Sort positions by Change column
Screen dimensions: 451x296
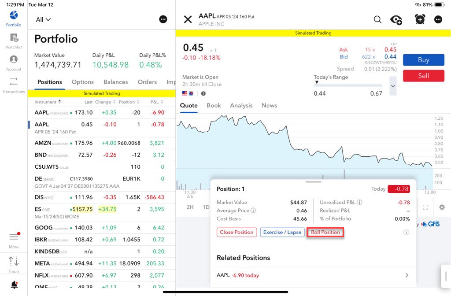pos(105,102)
